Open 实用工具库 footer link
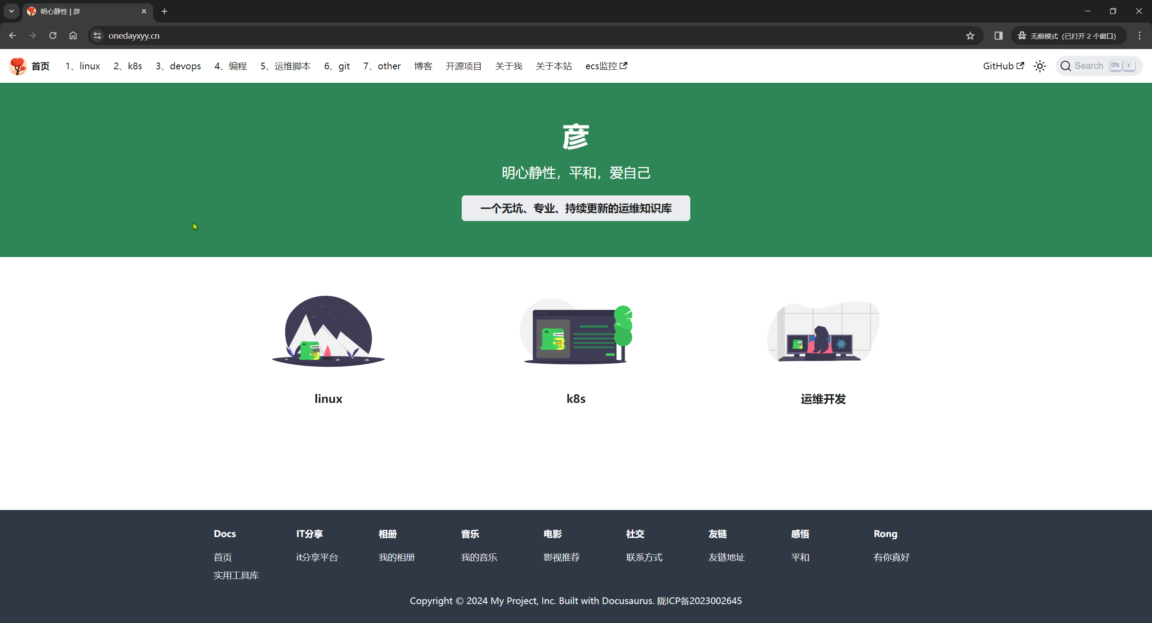This screenshot has width=1152, height=623. coord(236,575)
